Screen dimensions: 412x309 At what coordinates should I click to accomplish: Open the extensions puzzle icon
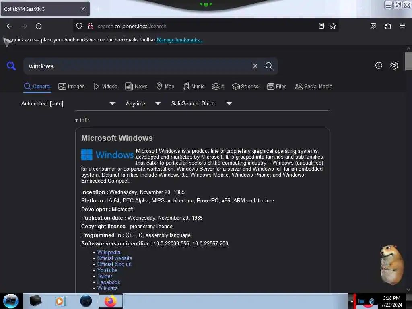pyautogui.click(x=388, y=26)
